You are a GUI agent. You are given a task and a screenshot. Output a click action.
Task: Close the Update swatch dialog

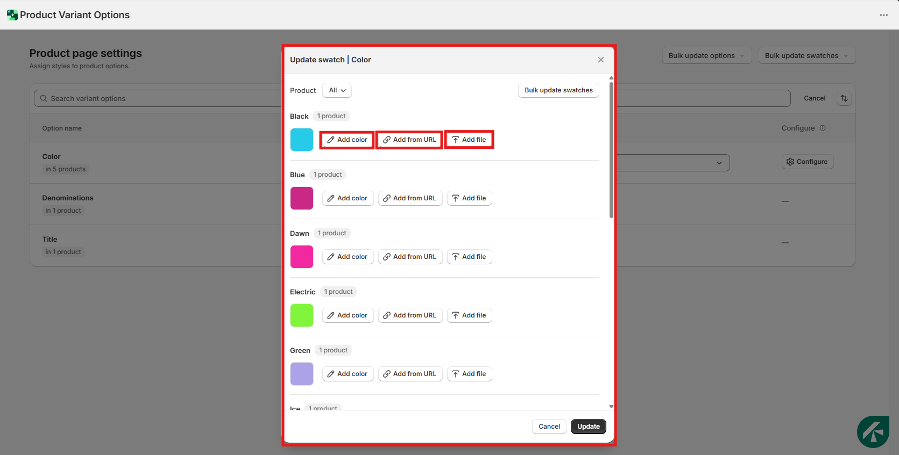600,60
